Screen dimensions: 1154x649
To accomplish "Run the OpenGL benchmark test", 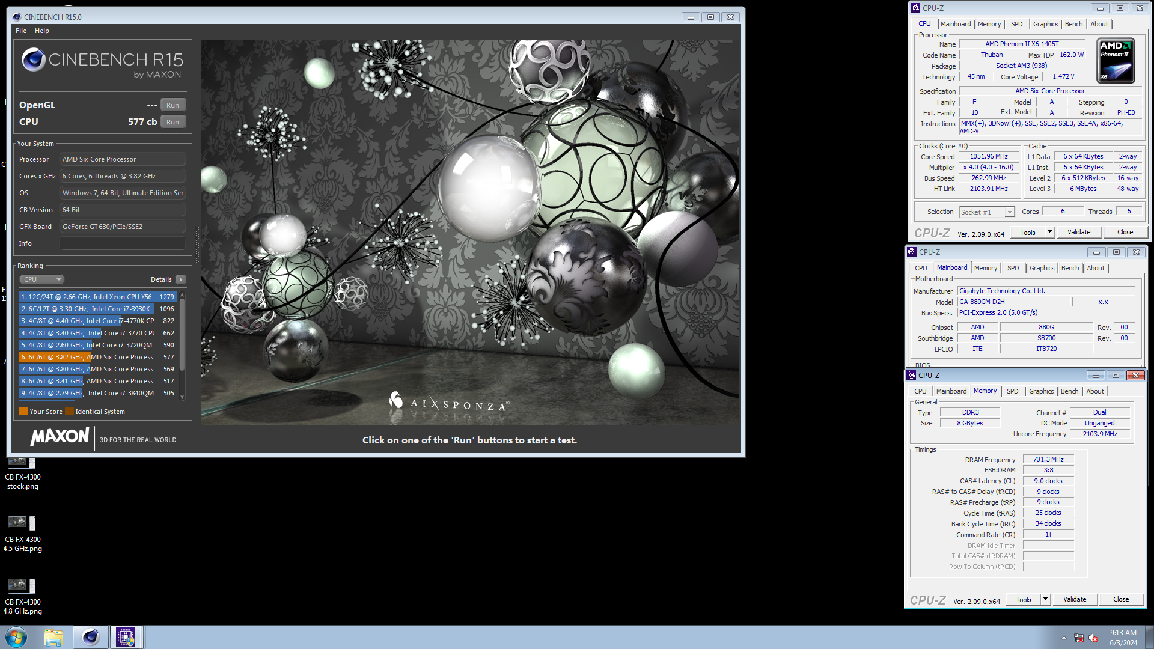I will point(173,105).
